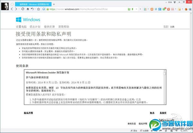Screen dimensions: 193x133
Task: Open dropdown after pale red extension
Action: tap(176, 9)
